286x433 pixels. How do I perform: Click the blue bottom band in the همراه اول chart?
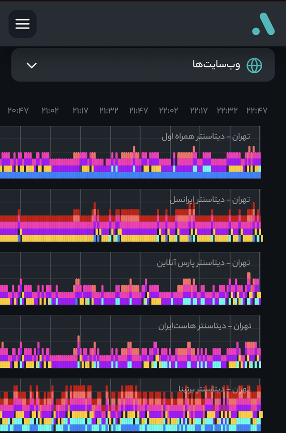coord(130,175)
